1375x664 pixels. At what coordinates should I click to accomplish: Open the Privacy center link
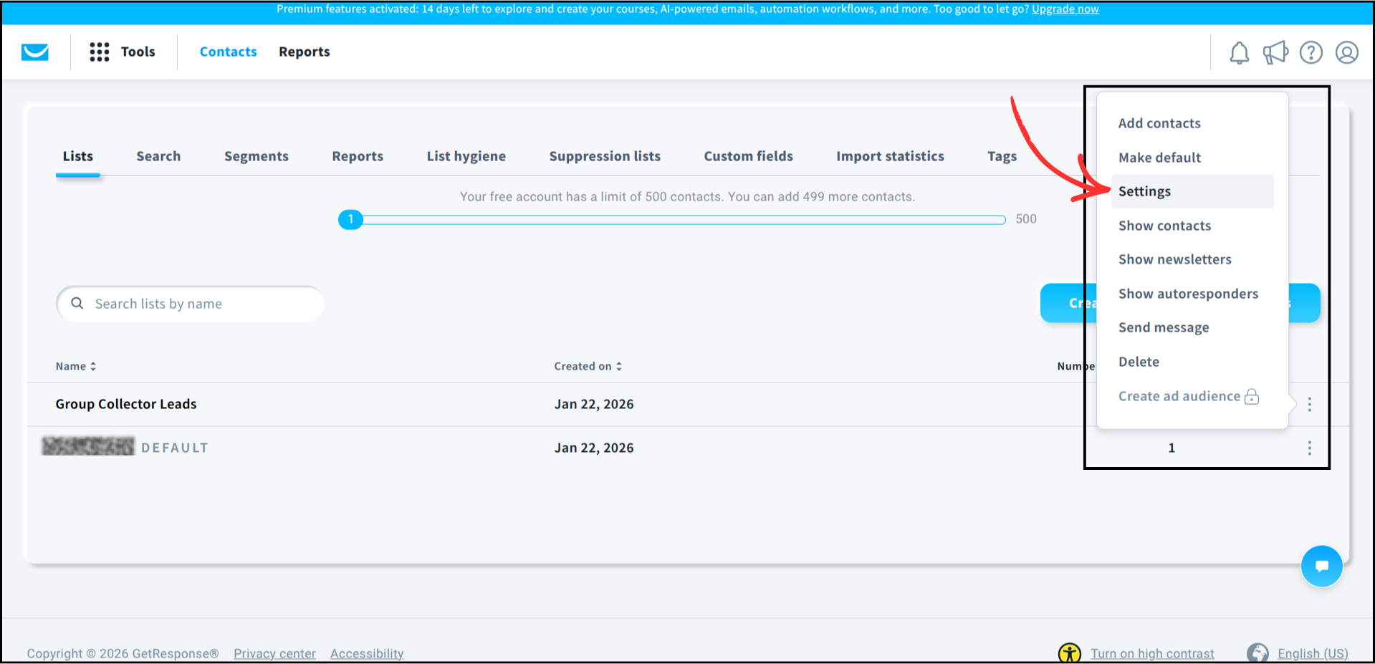tap(274, 653)
